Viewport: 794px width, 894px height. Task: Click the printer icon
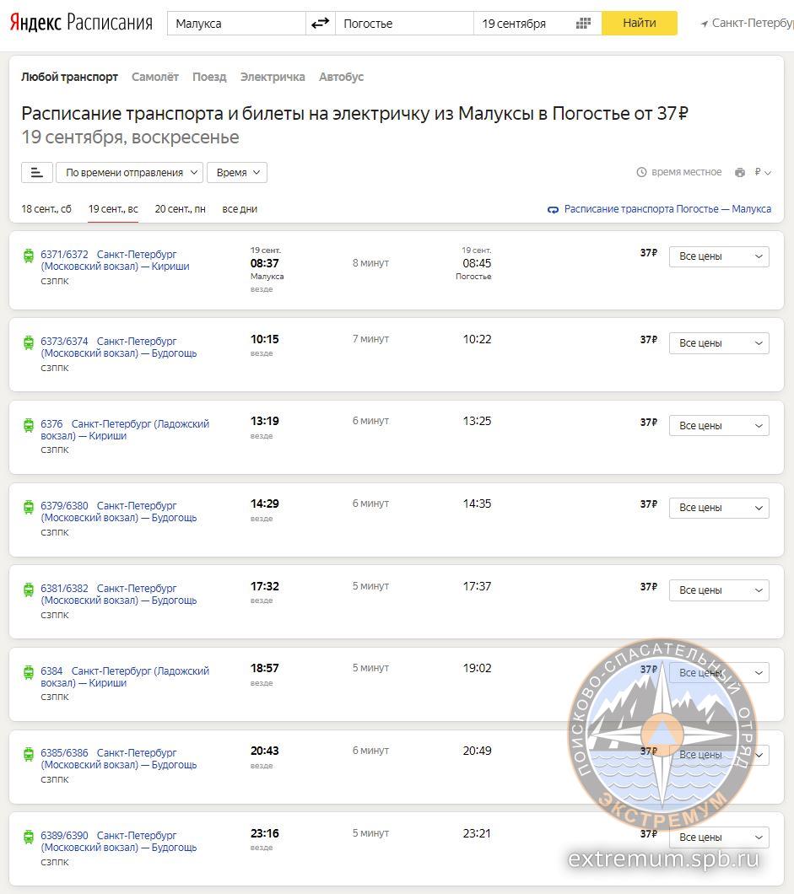[740, 172]
